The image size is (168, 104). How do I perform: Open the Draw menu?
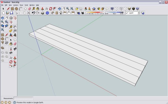point(22,5)
